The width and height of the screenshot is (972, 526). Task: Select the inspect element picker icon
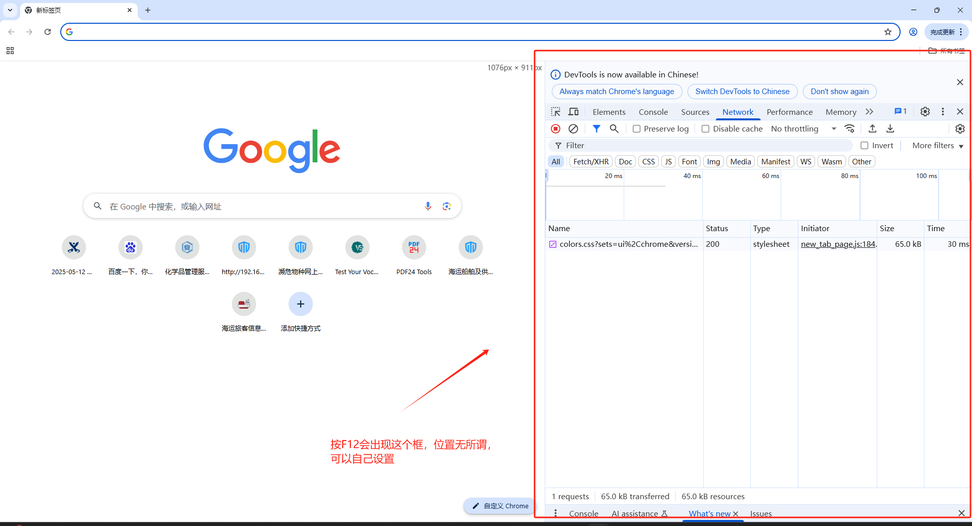[556, 112]
